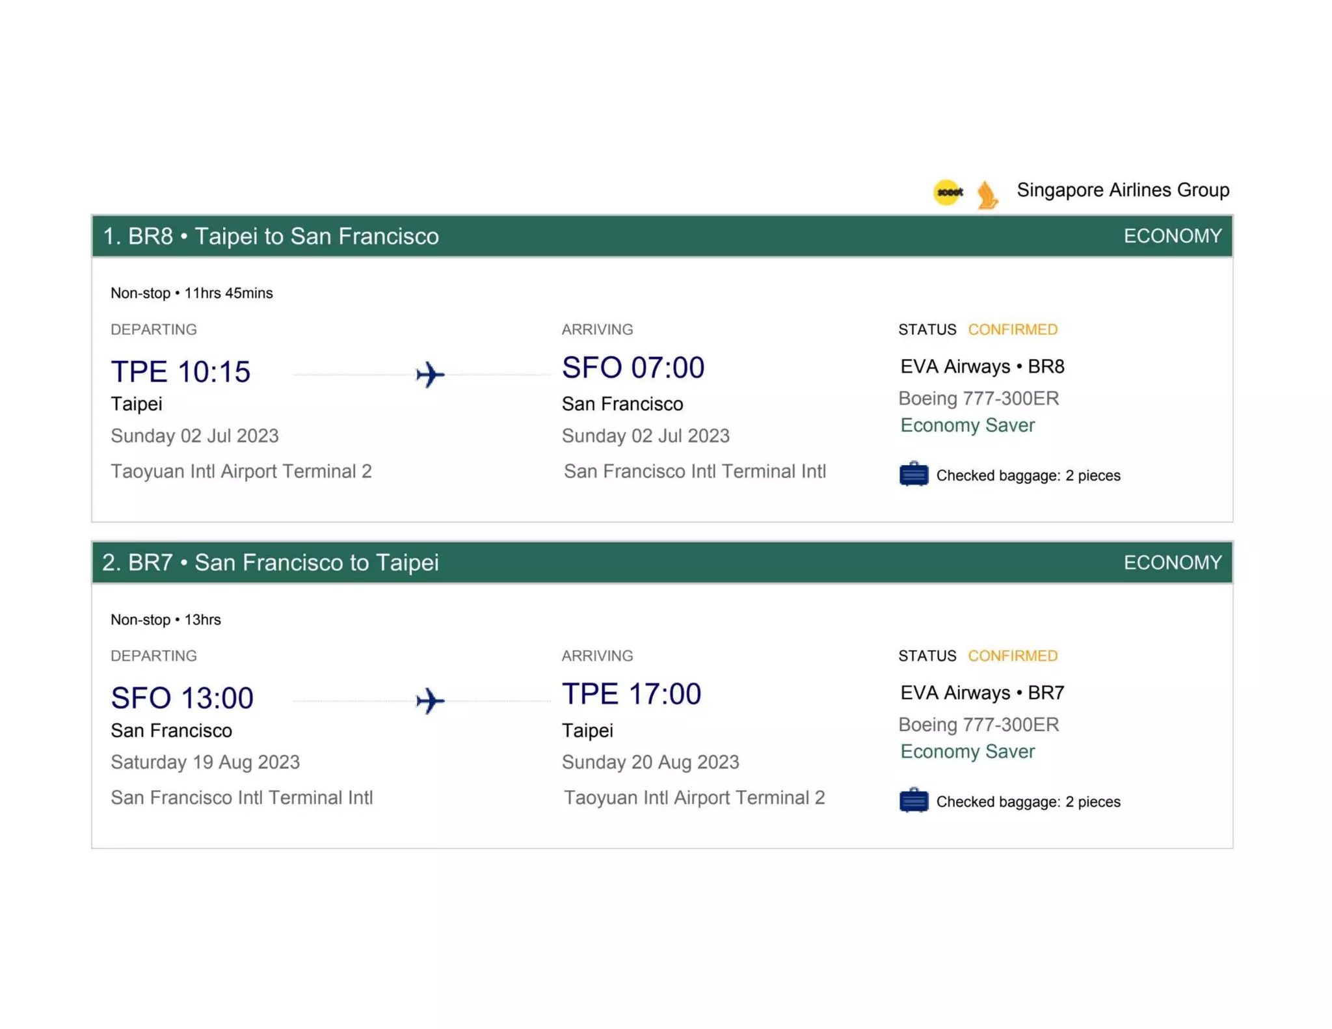Click the CONFIRMED status for flight BR8
Screen dimensions: 1332x1029
[1012, 330]
